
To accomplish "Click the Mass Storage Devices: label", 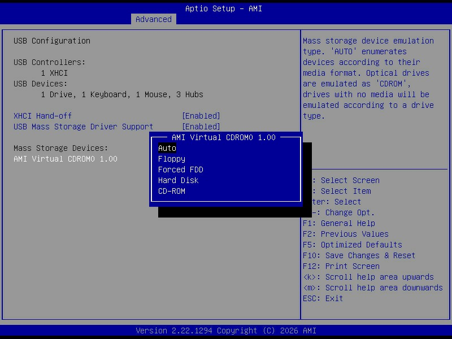I will tap(60, 148).
